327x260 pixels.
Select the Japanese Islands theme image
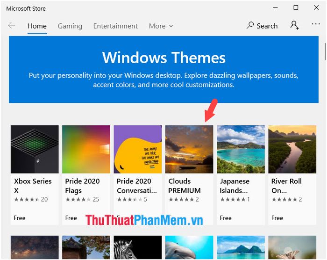point(241,149)
